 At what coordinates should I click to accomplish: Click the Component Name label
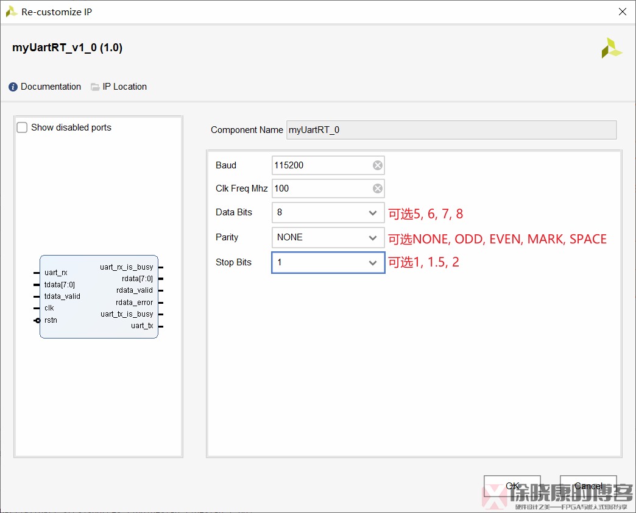click(247, 130)
